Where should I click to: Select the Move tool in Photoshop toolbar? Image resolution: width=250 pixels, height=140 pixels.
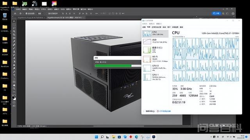pyautogui.click(x=14, y=21)
